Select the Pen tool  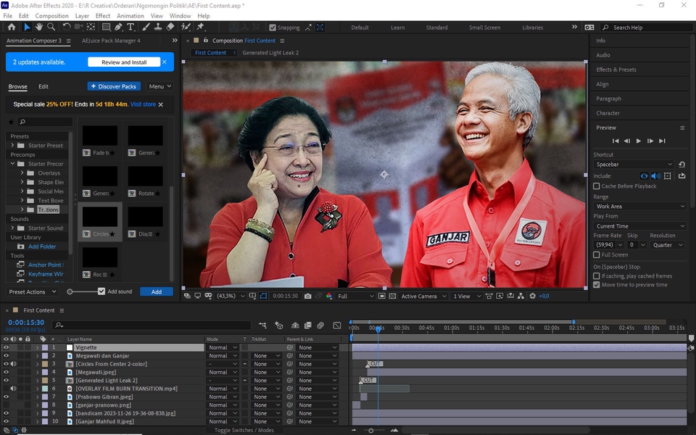point(119,28)
